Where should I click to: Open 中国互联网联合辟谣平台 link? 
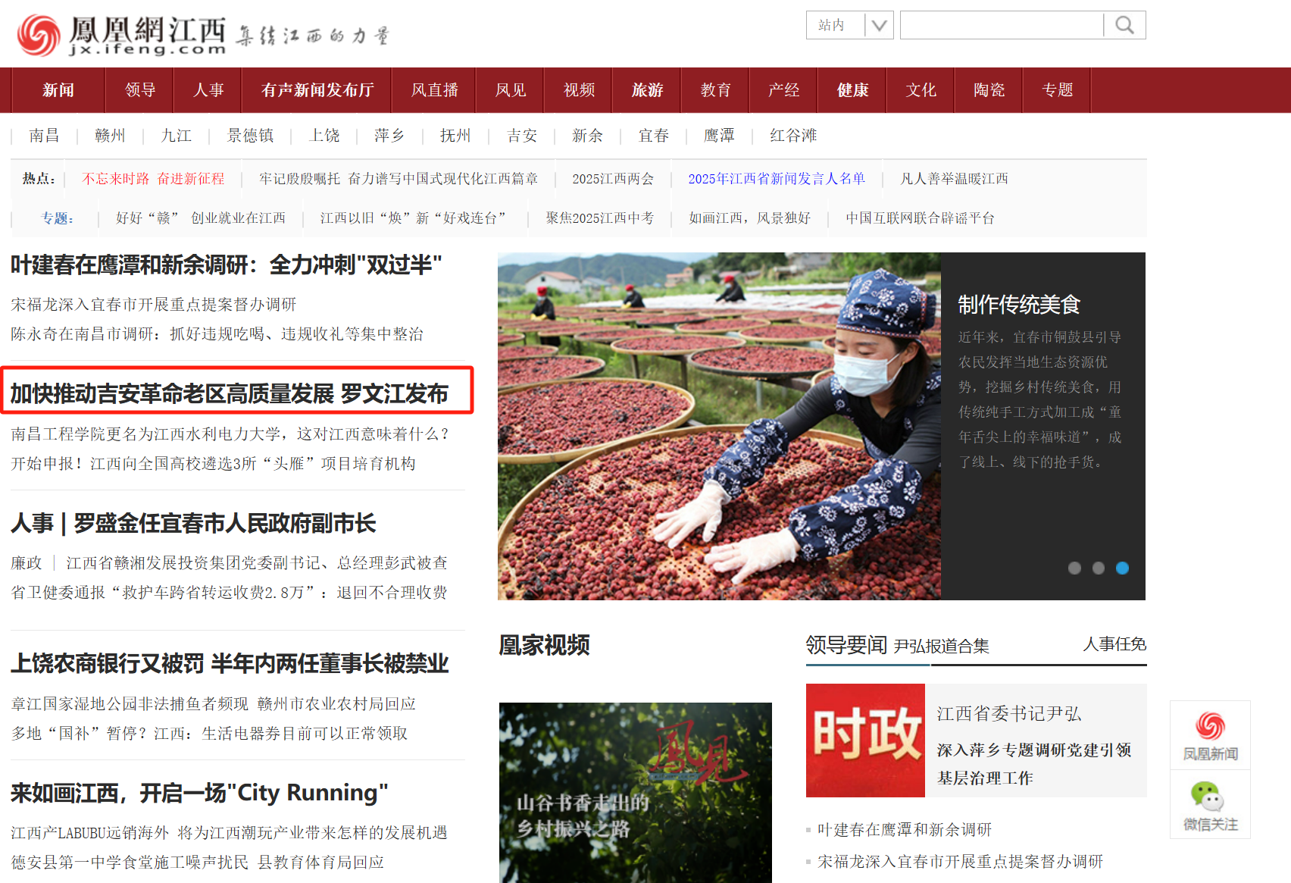[920, 218]
